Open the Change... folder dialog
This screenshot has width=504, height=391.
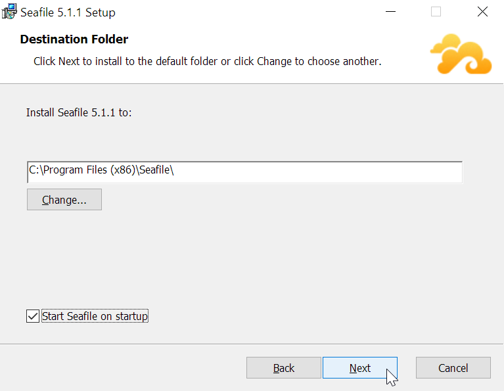[x=64, y=200]
